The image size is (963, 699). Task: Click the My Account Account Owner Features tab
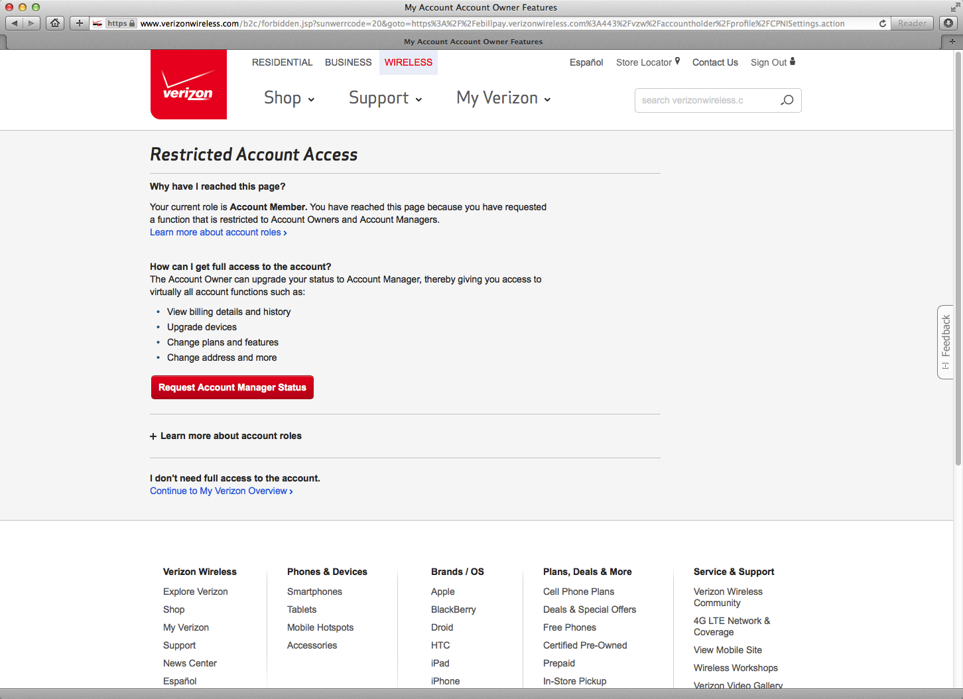(474, 41)
